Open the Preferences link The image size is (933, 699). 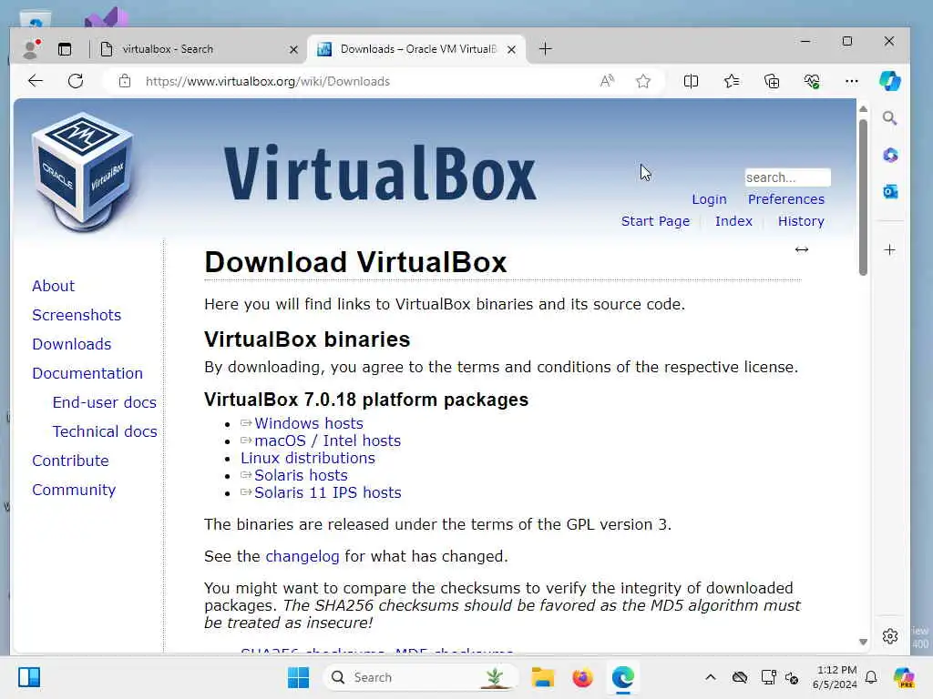coord(786,199)
